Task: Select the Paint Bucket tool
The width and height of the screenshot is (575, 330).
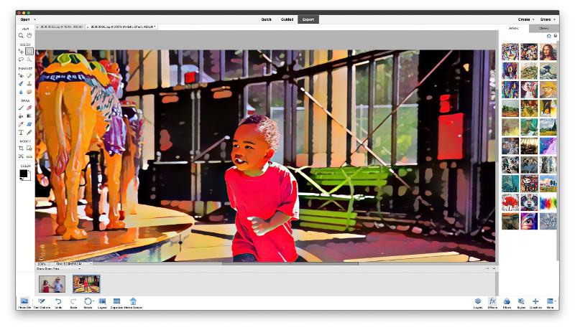Action: click(x=21, y=116)
